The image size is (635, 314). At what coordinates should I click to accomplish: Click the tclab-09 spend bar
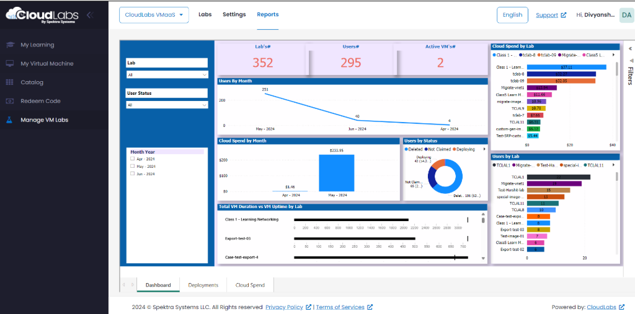pos(561,81)
